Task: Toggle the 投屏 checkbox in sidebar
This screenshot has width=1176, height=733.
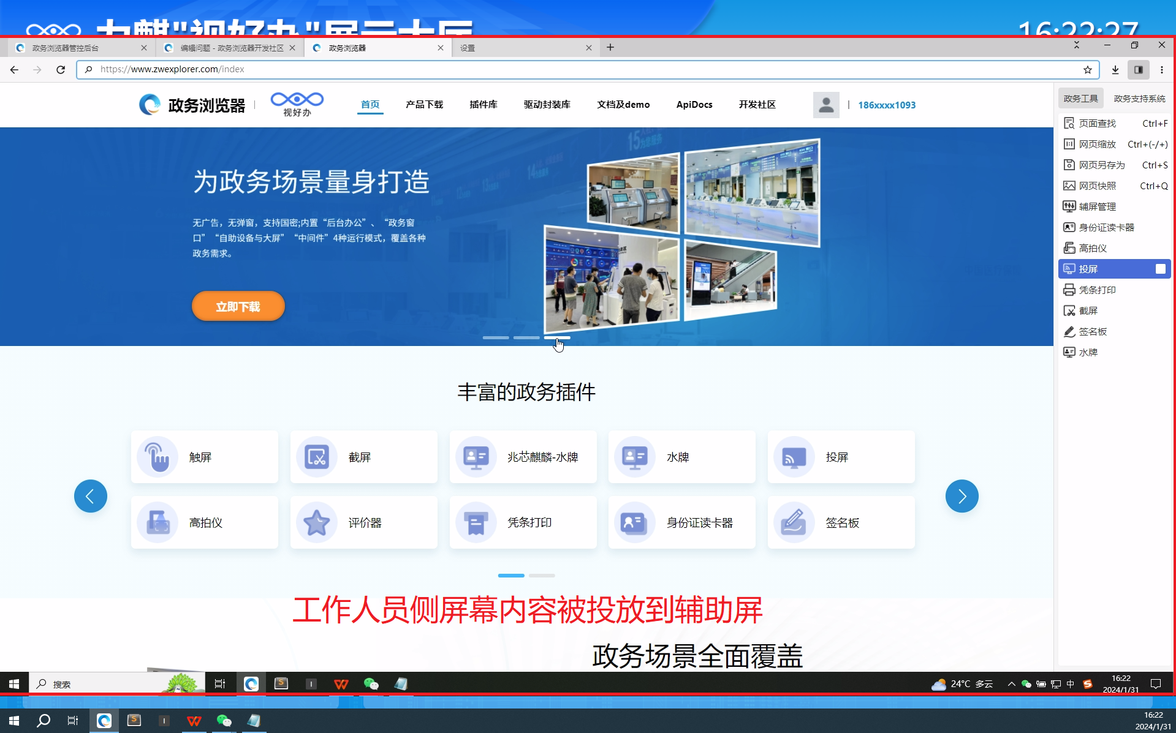Action: [1160, 269]
